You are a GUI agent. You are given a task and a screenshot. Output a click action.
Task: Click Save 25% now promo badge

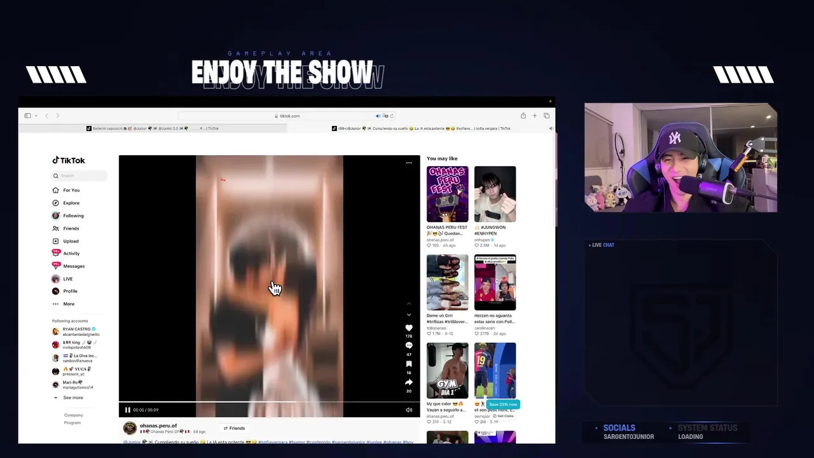(x=503, y=405)
